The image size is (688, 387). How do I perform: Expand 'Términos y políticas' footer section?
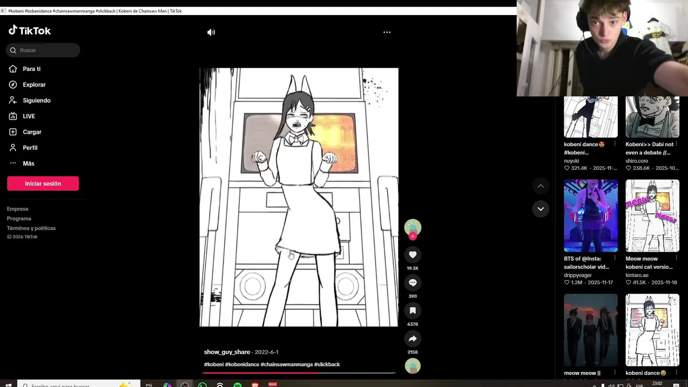[x=31, y=228]
